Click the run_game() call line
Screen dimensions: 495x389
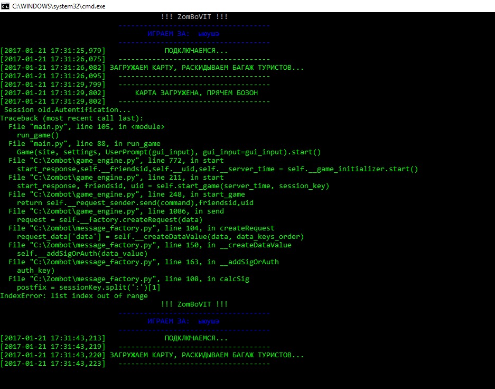click(x=38, y=135)
